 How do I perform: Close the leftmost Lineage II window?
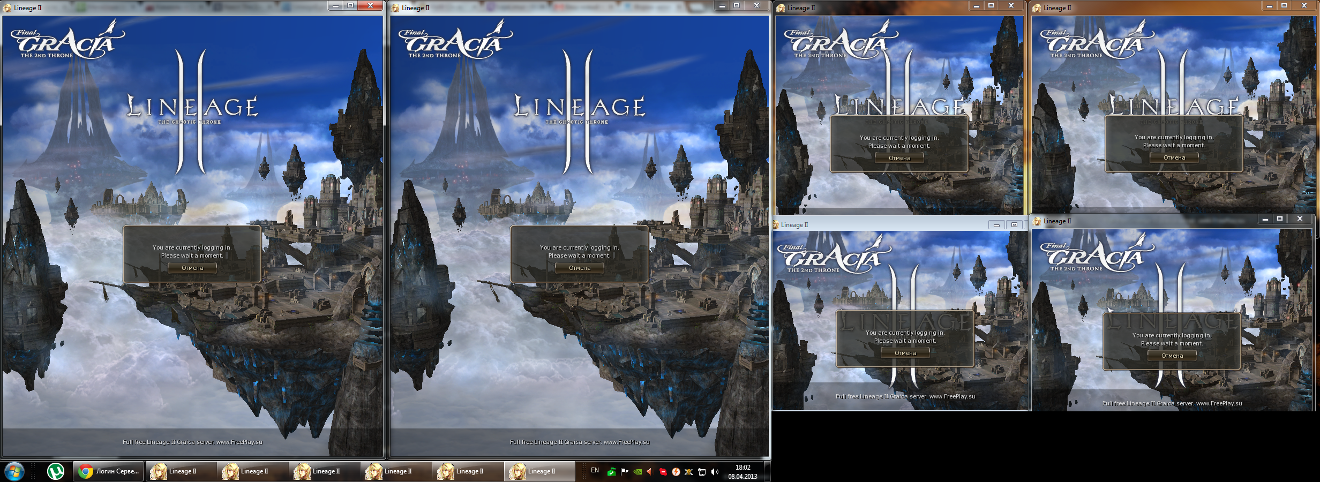[370, 6]
